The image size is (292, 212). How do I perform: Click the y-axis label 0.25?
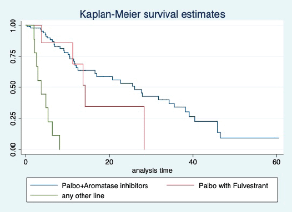point(13,118)
